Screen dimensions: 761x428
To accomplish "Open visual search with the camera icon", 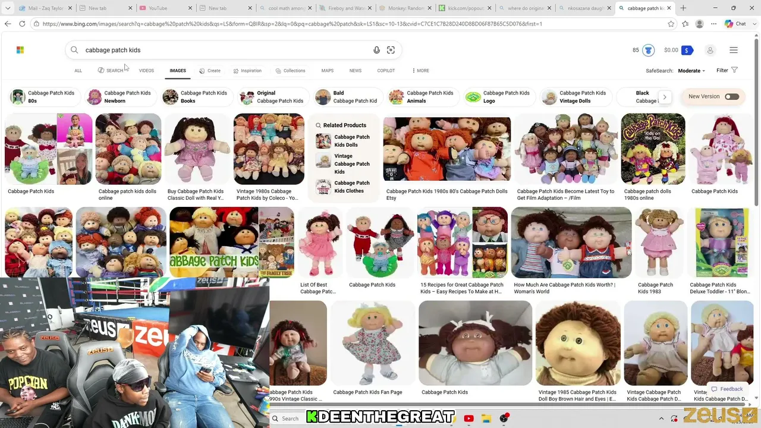I will 391,50.
